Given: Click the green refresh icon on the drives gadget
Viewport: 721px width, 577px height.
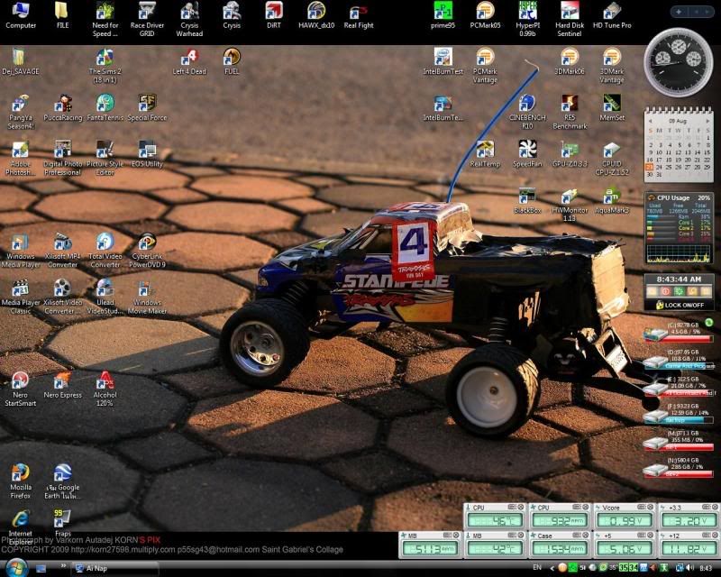Looking at the screenshot, I should [x=708, y=322].
